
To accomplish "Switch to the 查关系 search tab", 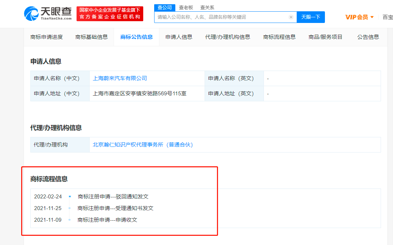I will [207, 7].
